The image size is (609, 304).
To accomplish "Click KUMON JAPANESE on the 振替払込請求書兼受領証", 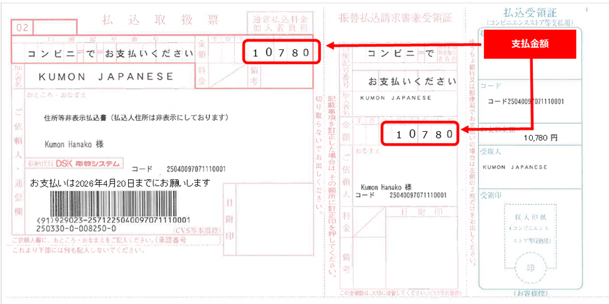I will coord(396,98).
